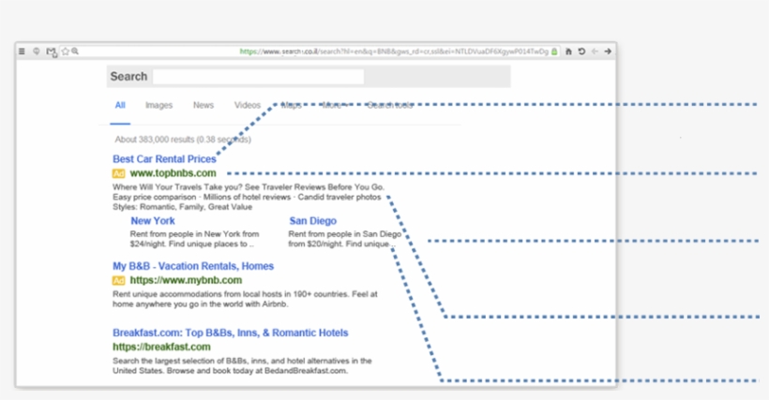Open Search tools options
Viewport: 769px width, 400px height.
(x=390, y=105)
